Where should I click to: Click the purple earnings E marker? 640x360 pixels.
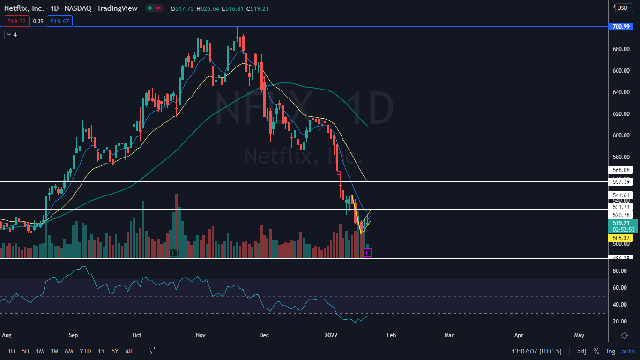(x=368, y=253)
